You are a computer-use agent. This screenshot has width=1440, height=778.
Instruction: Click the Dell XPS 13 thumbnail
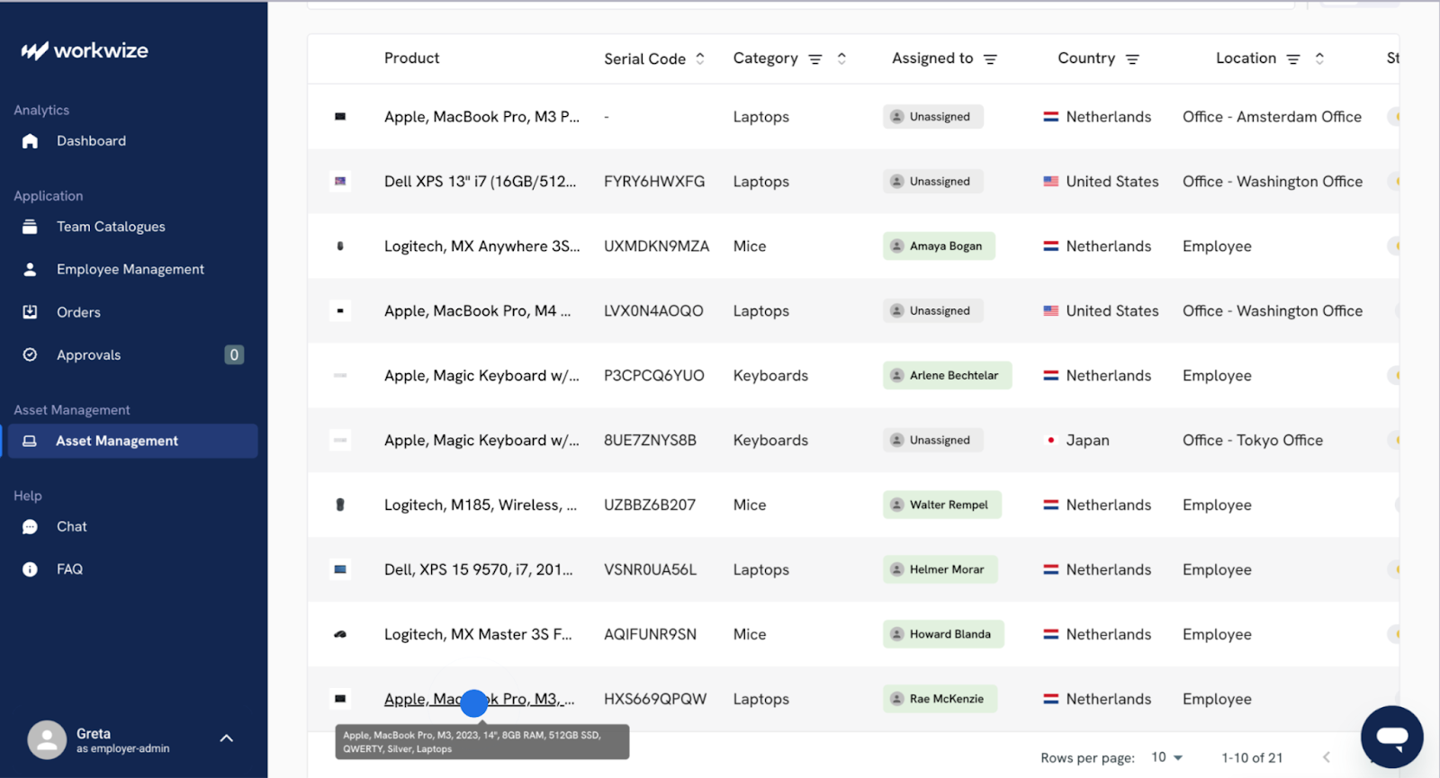pos(340,182)
